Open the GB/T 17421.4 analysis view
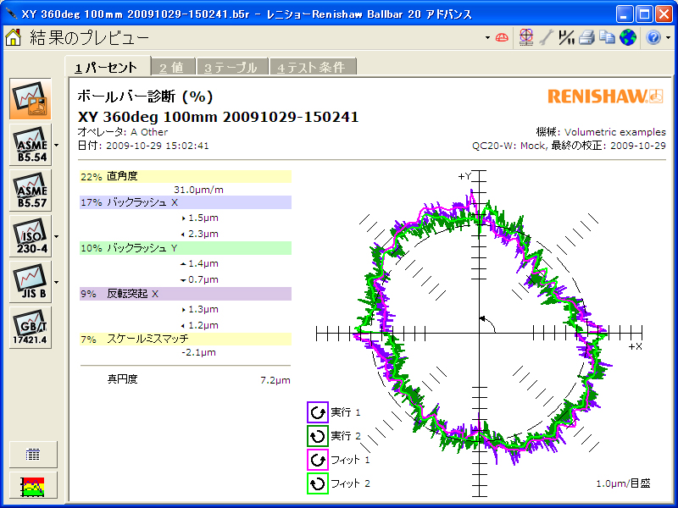678x508 pixels. click(31, 328)
